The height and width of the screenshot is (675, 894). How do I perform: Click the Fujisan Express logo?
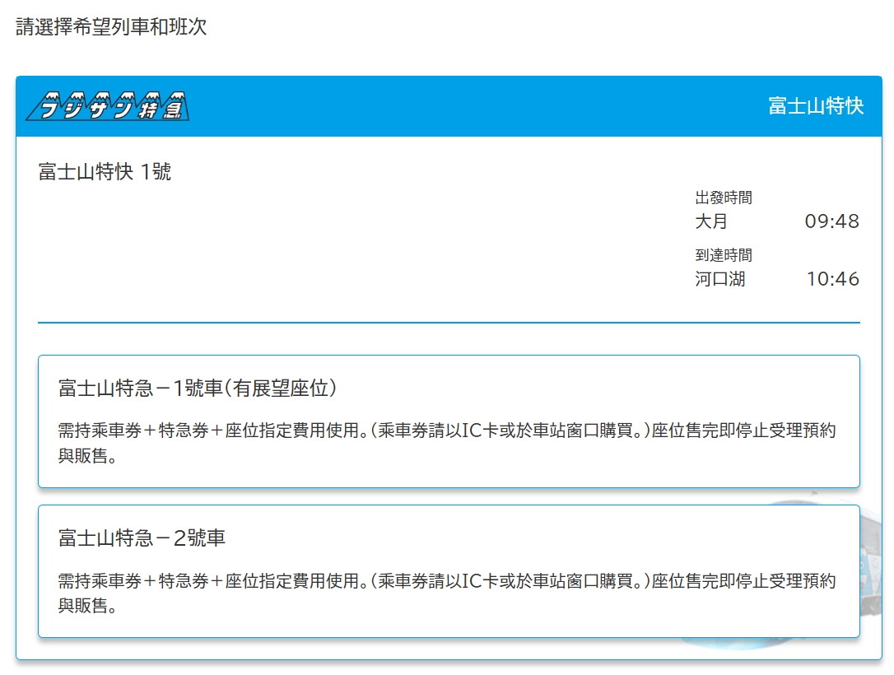pyautogui.click(x=107, y=105)
